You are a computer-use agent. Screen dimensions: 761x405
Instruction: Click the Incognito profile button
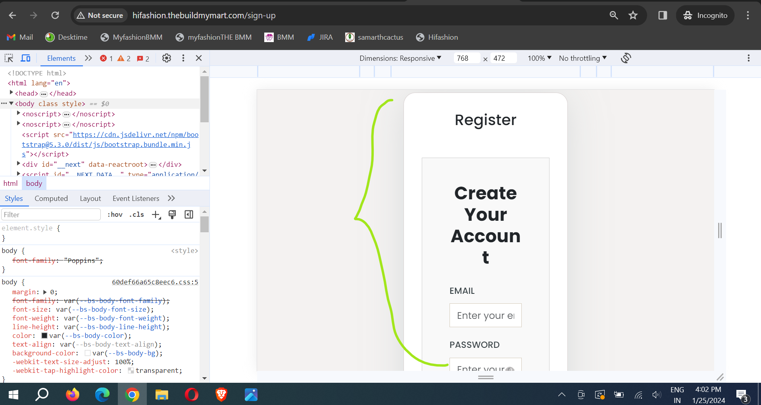(x=705, y=15)
